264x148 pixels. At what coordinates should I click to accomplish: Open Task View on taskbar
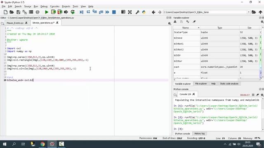[x=23, y=144]
